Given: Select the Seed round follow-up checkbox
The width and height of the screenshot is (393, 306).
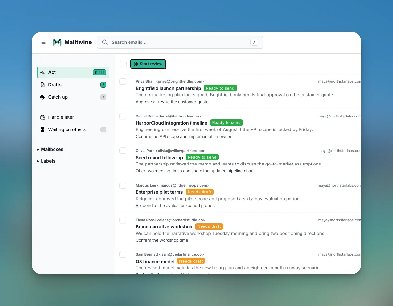Looking at the screenshot, I should tap(123, 151).
